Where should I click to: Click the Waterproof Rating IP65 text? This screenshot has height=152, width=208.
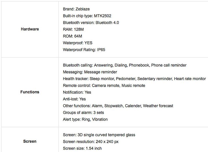pos(84,50)
